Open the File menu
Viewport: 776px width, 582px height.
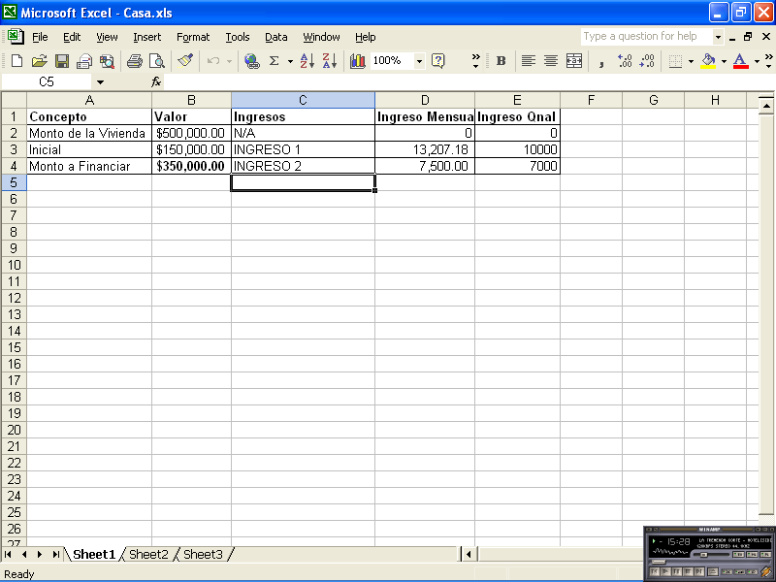click(40, 37)
